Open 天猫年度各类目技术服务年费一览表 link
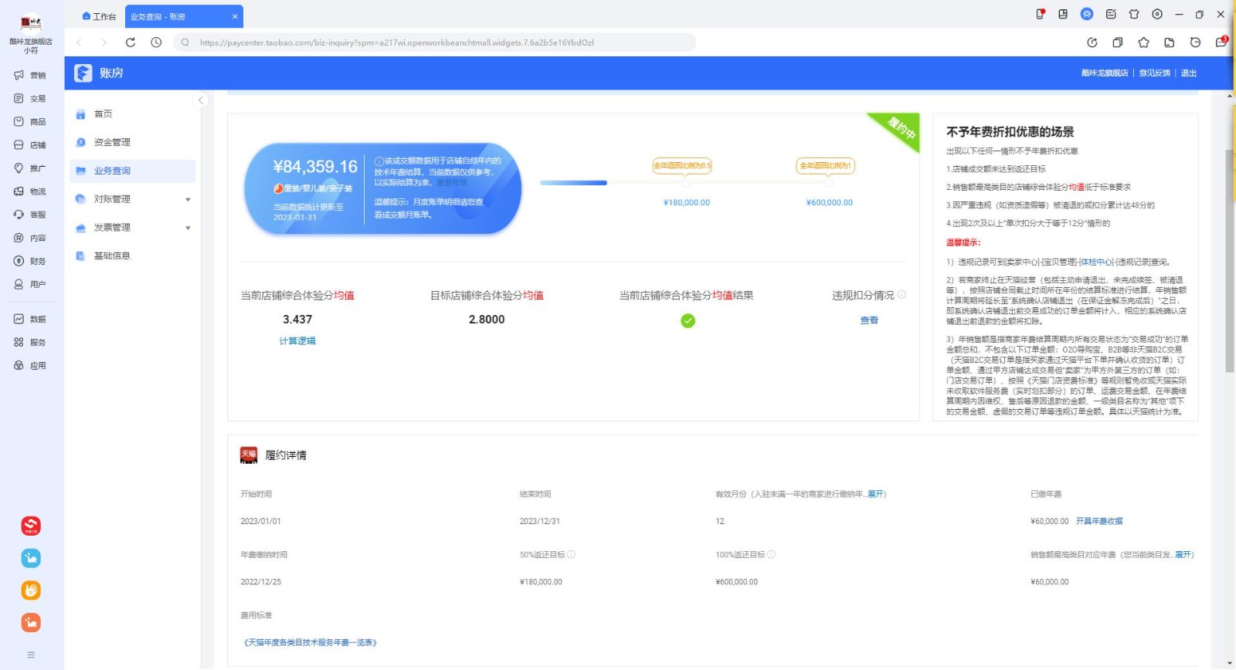This screenshot has width=1236, height=670. click(310, 642)
